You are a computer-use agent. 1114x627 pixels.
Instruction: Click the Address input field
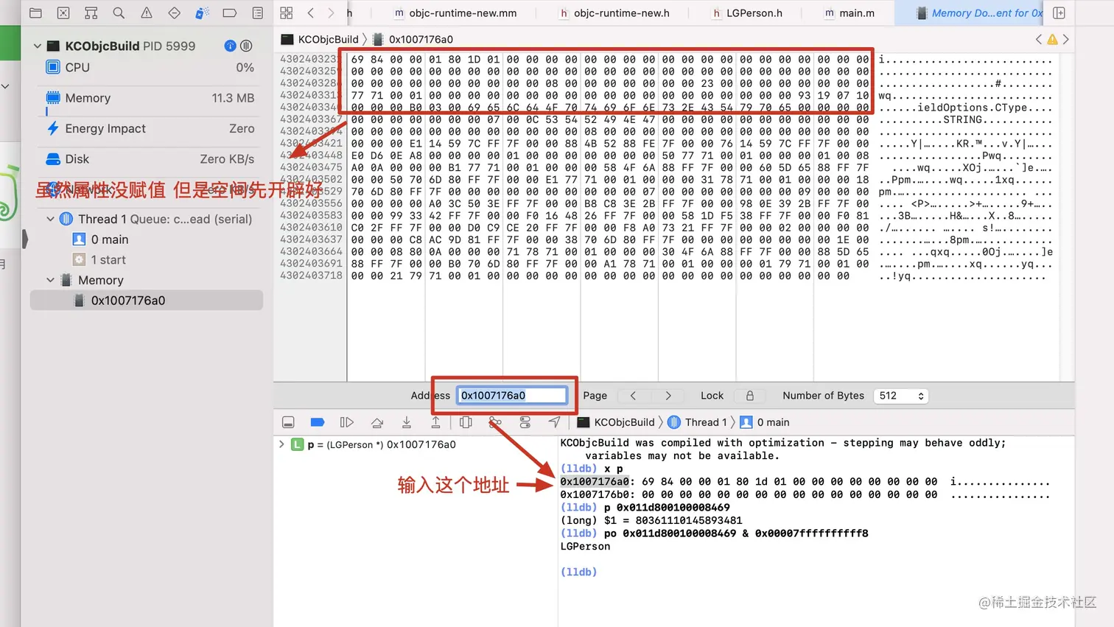512,396
